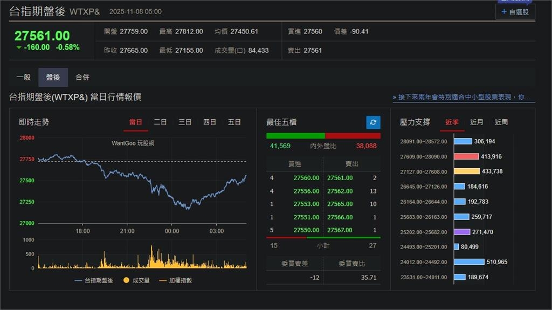
Task: Show 當日 intraday chart
Action: (x=135, y=122)
